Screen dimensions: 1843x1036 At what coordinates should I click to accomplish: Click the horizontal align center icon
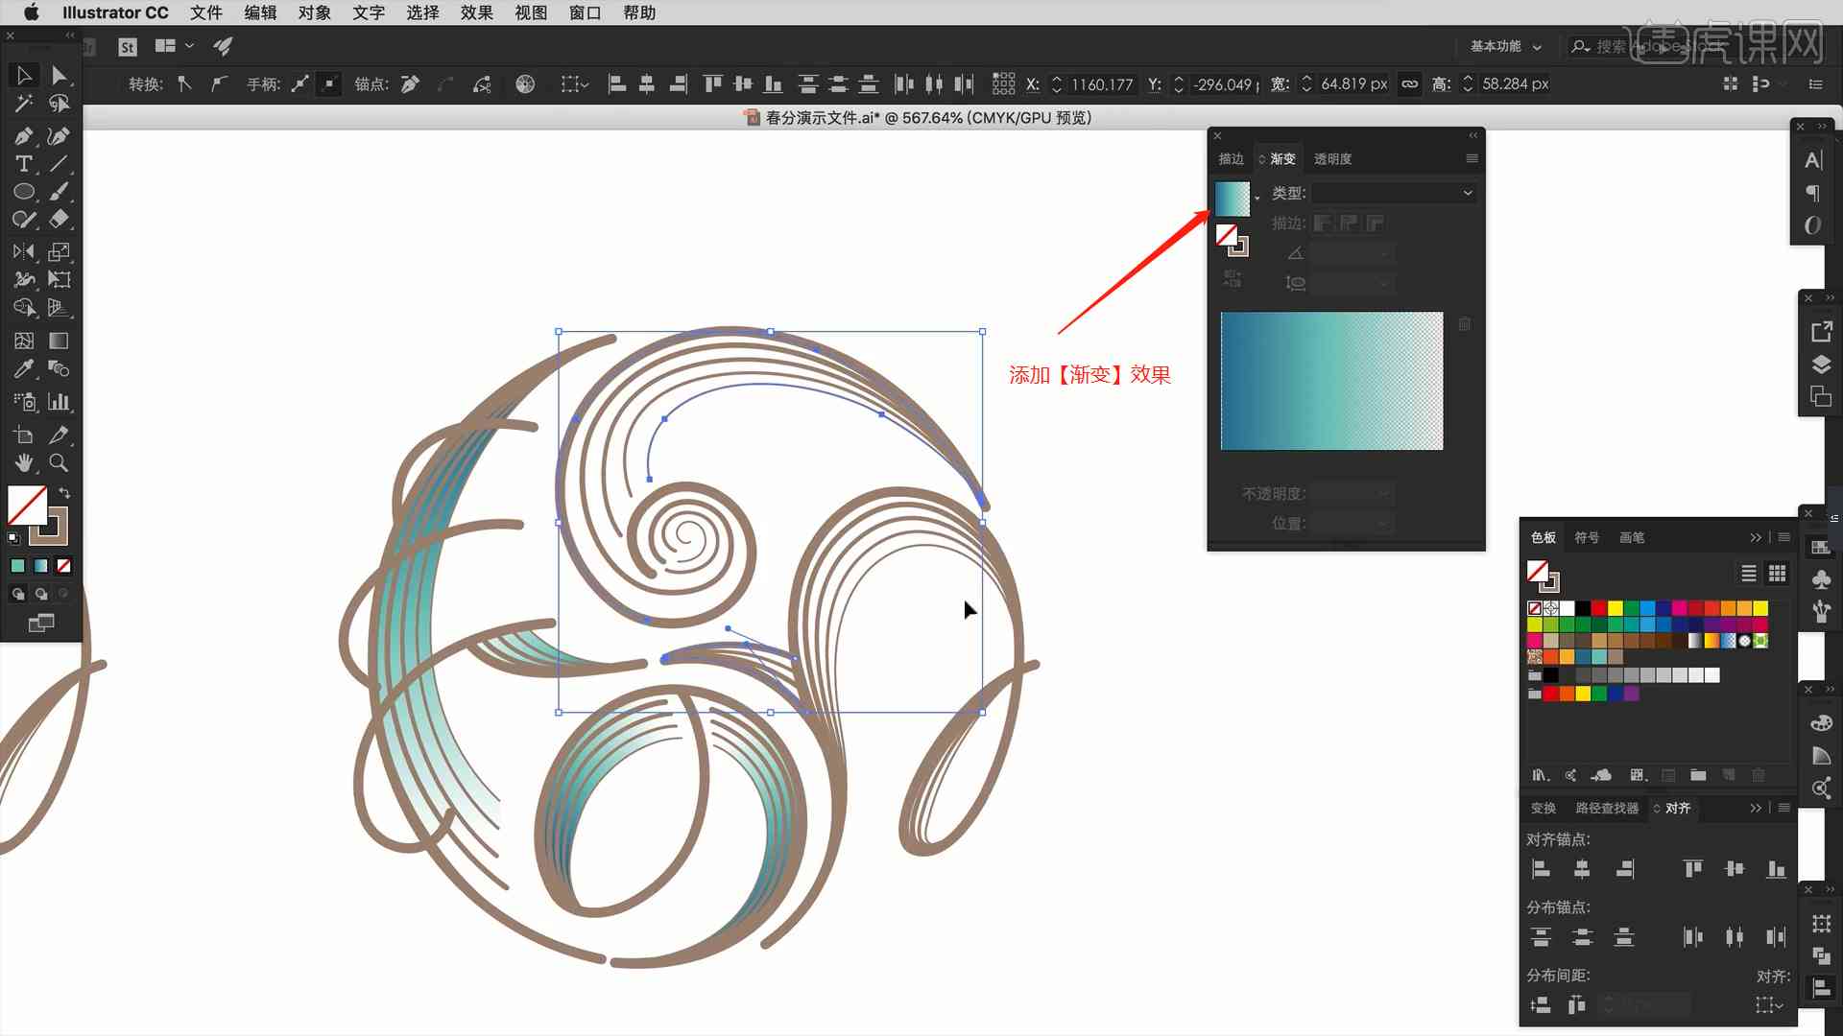(x=1581, y=869)
